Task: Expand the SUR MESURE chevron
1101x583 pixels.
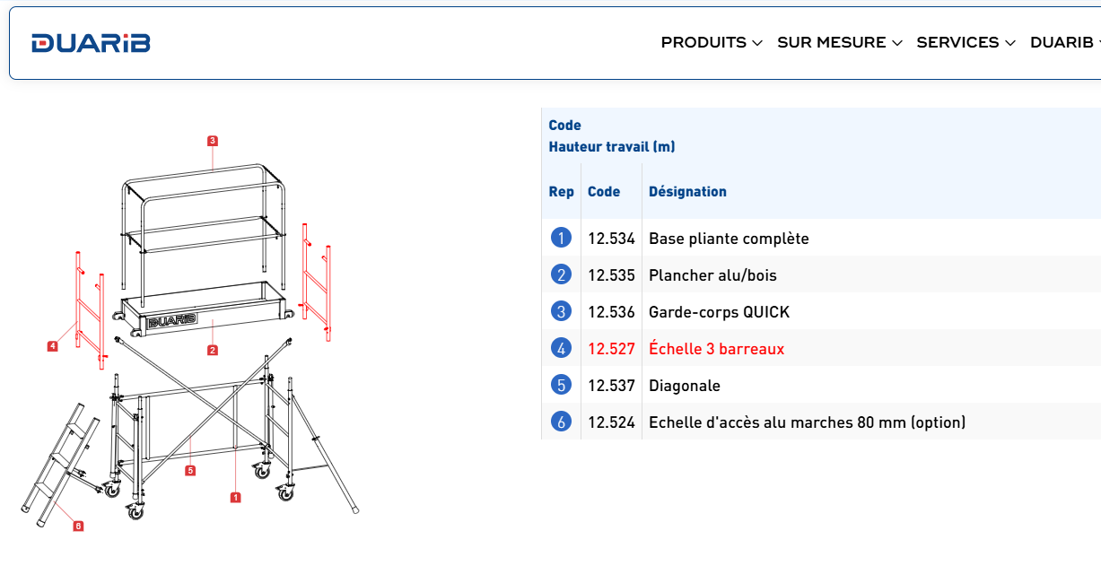Action: click(x=897, y=43)
